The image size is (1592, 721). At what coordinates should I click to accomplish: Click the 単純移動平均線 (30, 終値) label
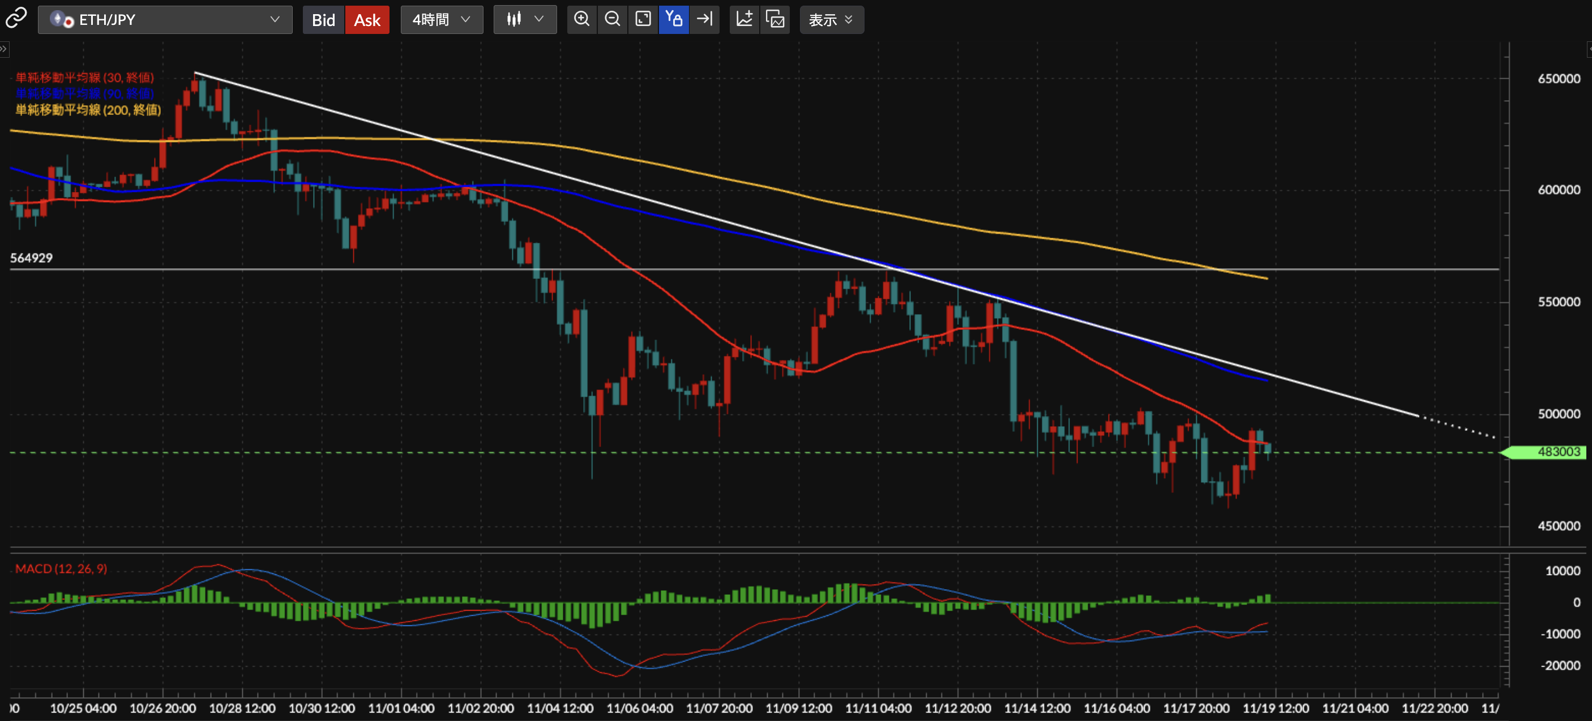[x=85, y=77]
